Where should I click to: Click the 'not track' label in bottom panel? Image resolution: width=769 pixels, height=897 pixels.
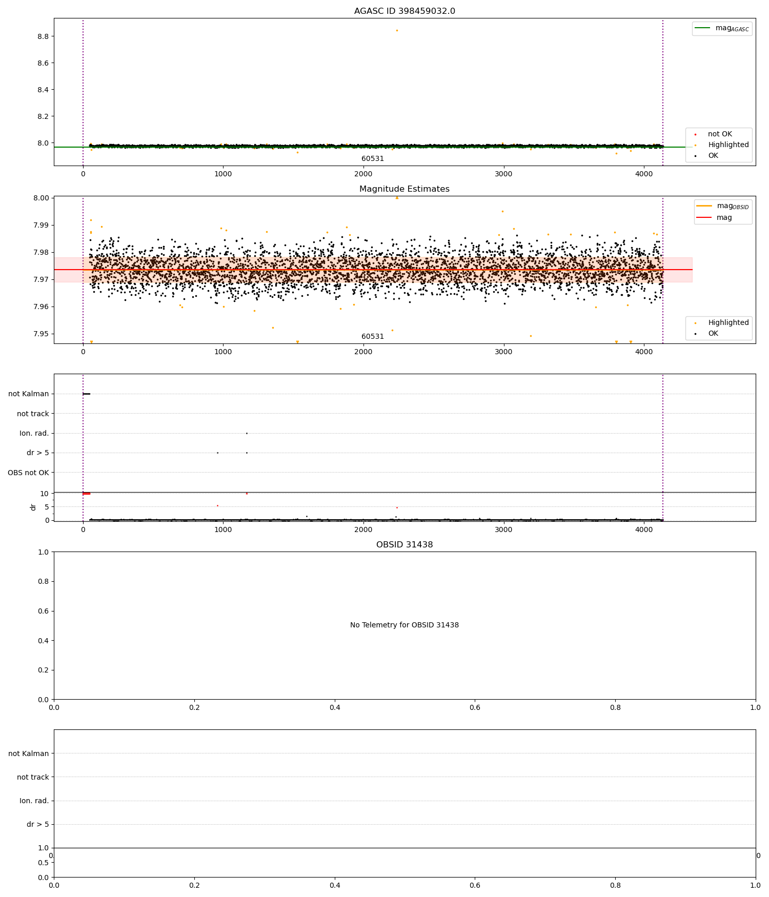(33, 777)
